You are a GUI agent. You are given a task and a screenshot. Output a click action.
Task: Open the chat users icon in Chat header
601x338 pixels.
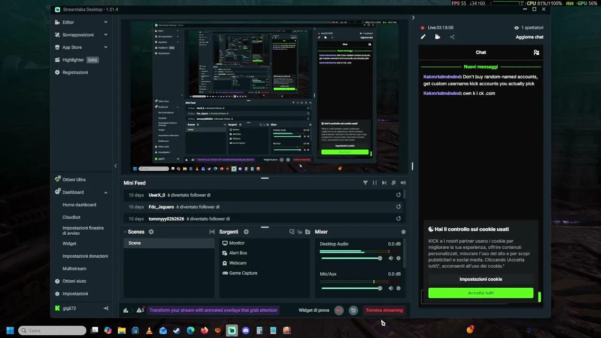pyautogui.click(x=536, y=53)
